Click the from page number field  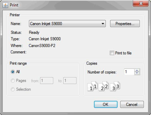click(x=47, y=81)
